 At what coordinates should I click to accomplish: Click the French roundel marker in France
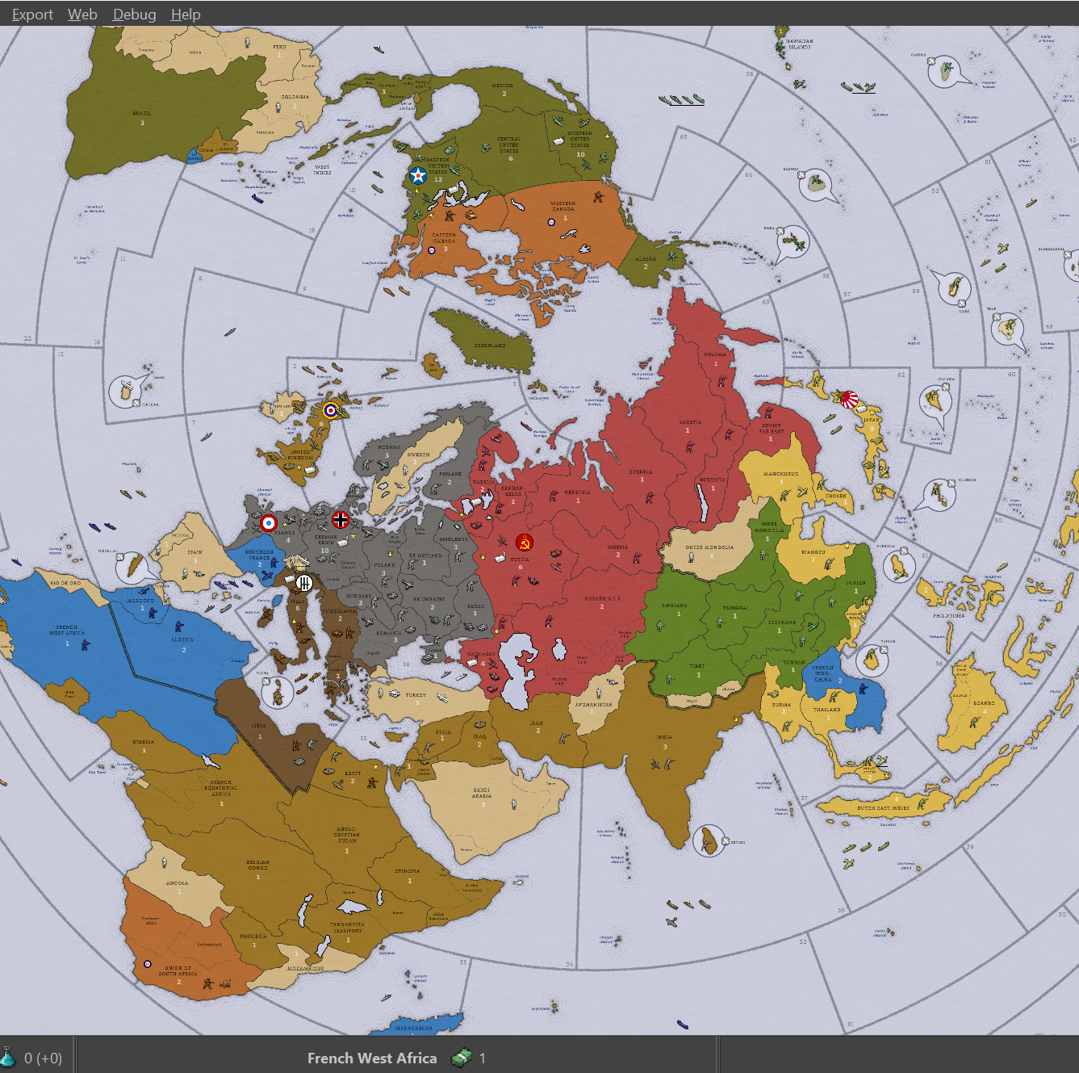pos(269,523)
